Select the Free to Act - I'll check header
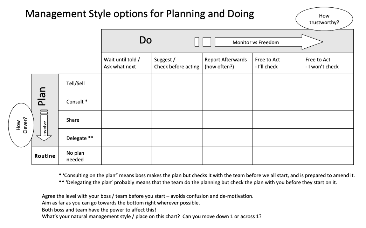Screen dimensions: 366x228 (x=268, y=63)
